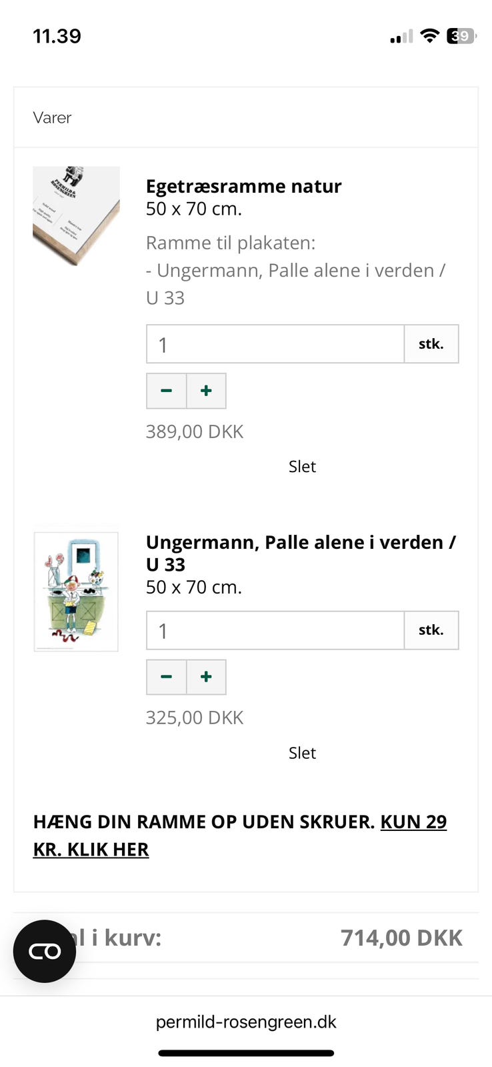
Task: Decrease quantity of the Palle alene i verden poster
Action: tap(166, 677)
